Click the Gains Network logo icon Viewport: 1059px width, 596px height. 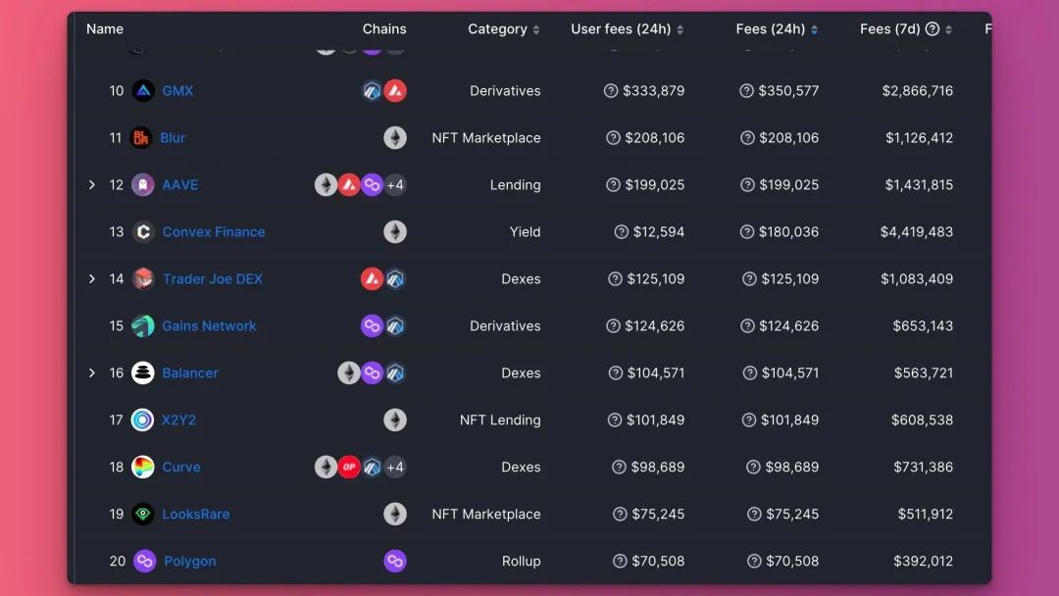pyautogui.click(x=142, y=326)
